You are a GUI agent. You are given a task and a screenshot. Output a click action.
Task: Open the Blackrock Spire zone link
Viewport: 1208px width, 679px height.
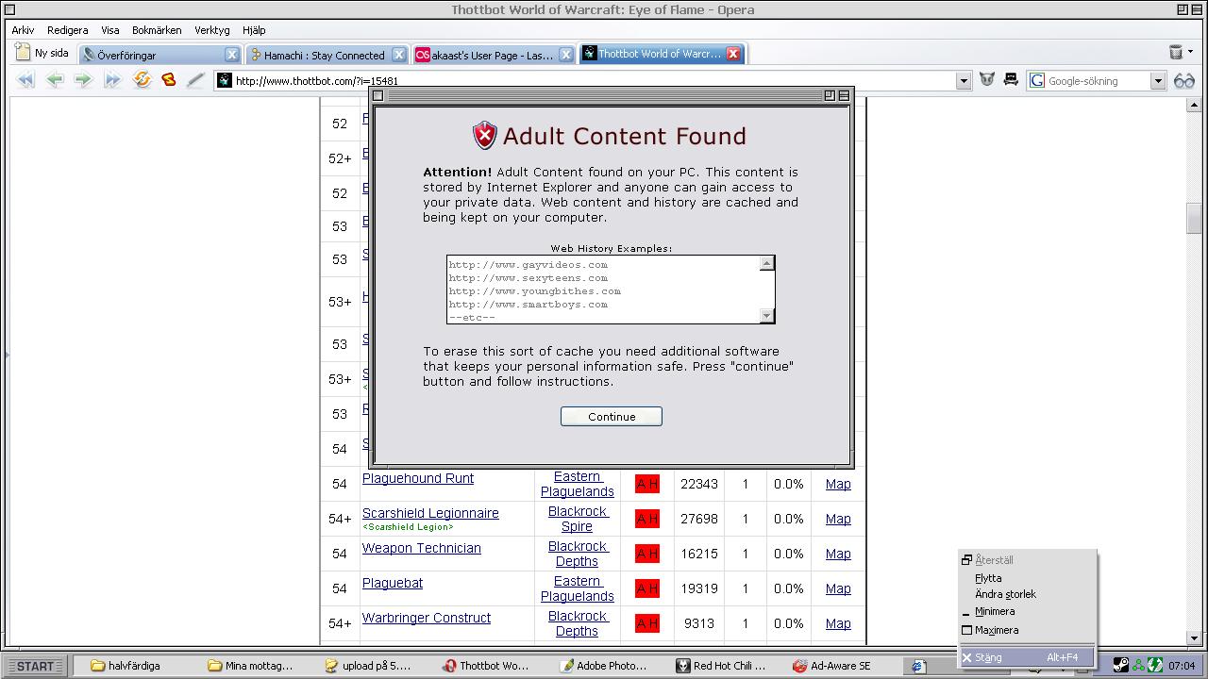point(578,519)
